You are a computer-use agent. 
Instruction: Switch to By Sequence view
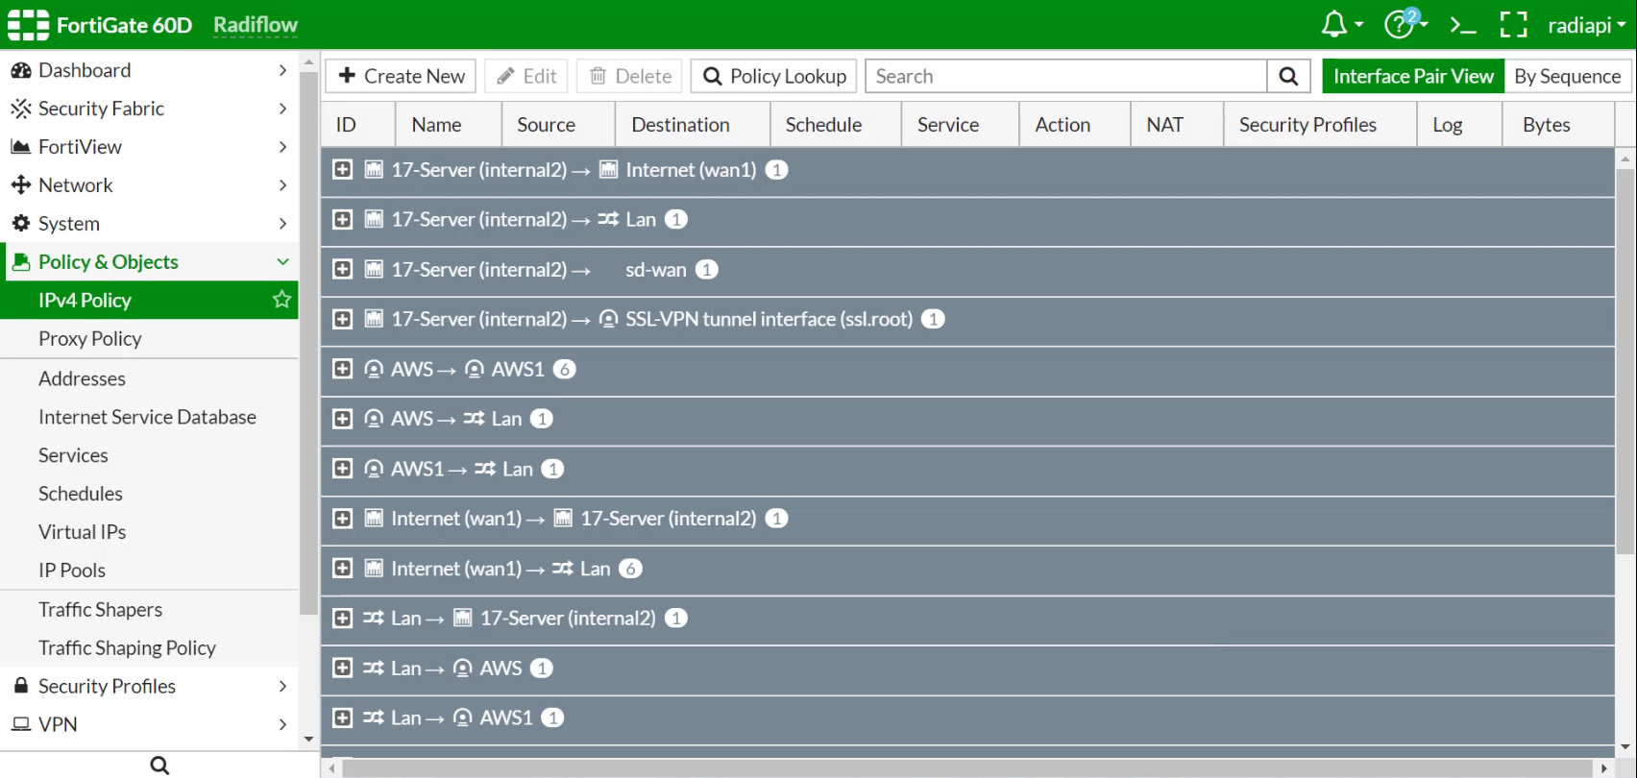coord(1567,76)
